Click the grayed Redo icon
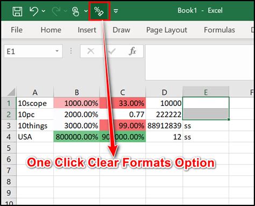Viewport: 255px width, 206px height. pos(56,11)
